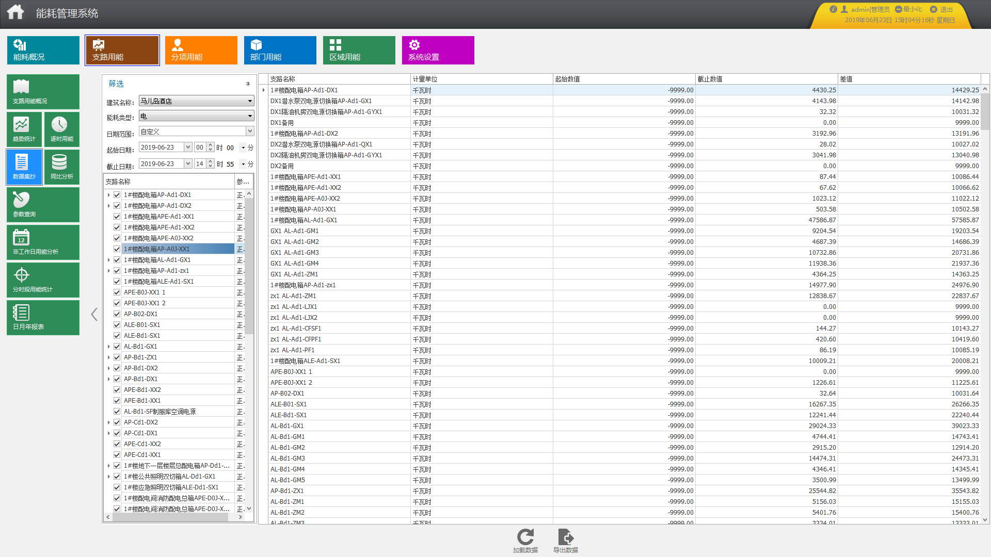Expand the AL-Bd1-GX1 tree node

[108, 347]
